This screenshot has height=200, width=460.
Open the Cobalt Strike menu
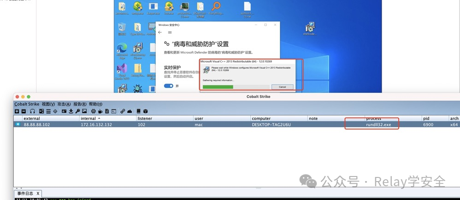(27, 104)
